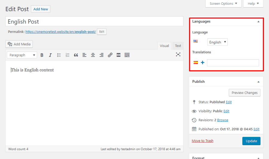
Task: Click the insert link icon
Action: pos(110,55)
